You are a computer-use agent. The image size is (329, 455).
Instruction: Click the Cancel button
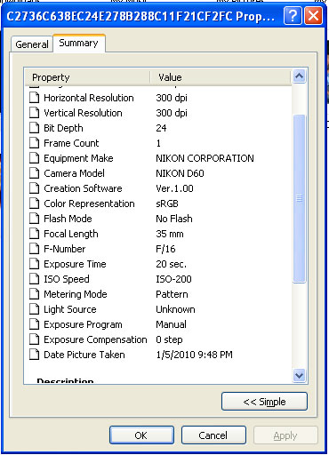(213, 435)
